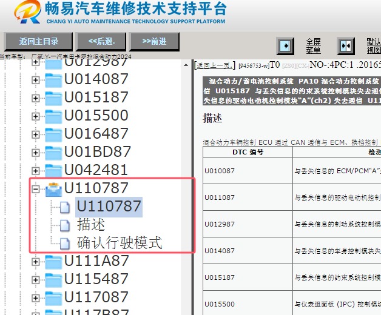381x315 pixels.
Task: Select the U016487 folder icon
Action: click(53, 134)
